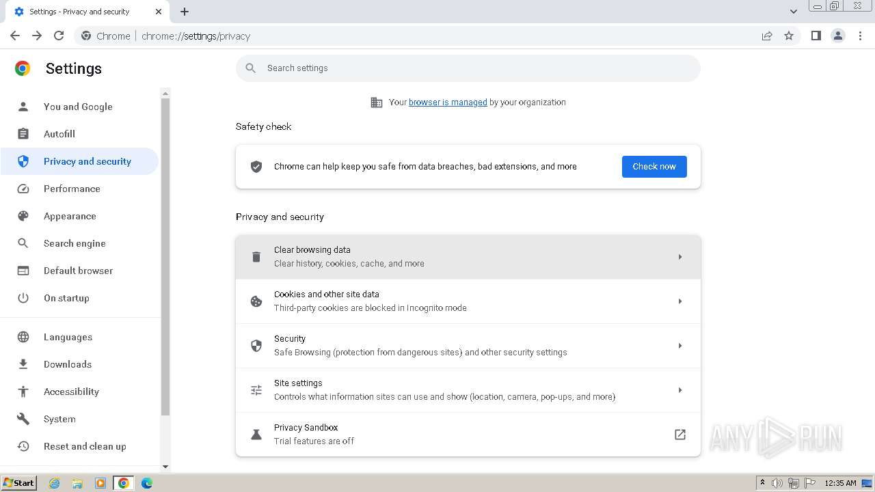The height and width of the screenshot is (492, 875).
Task: Close the Settings tab
Action: [159, 12]
